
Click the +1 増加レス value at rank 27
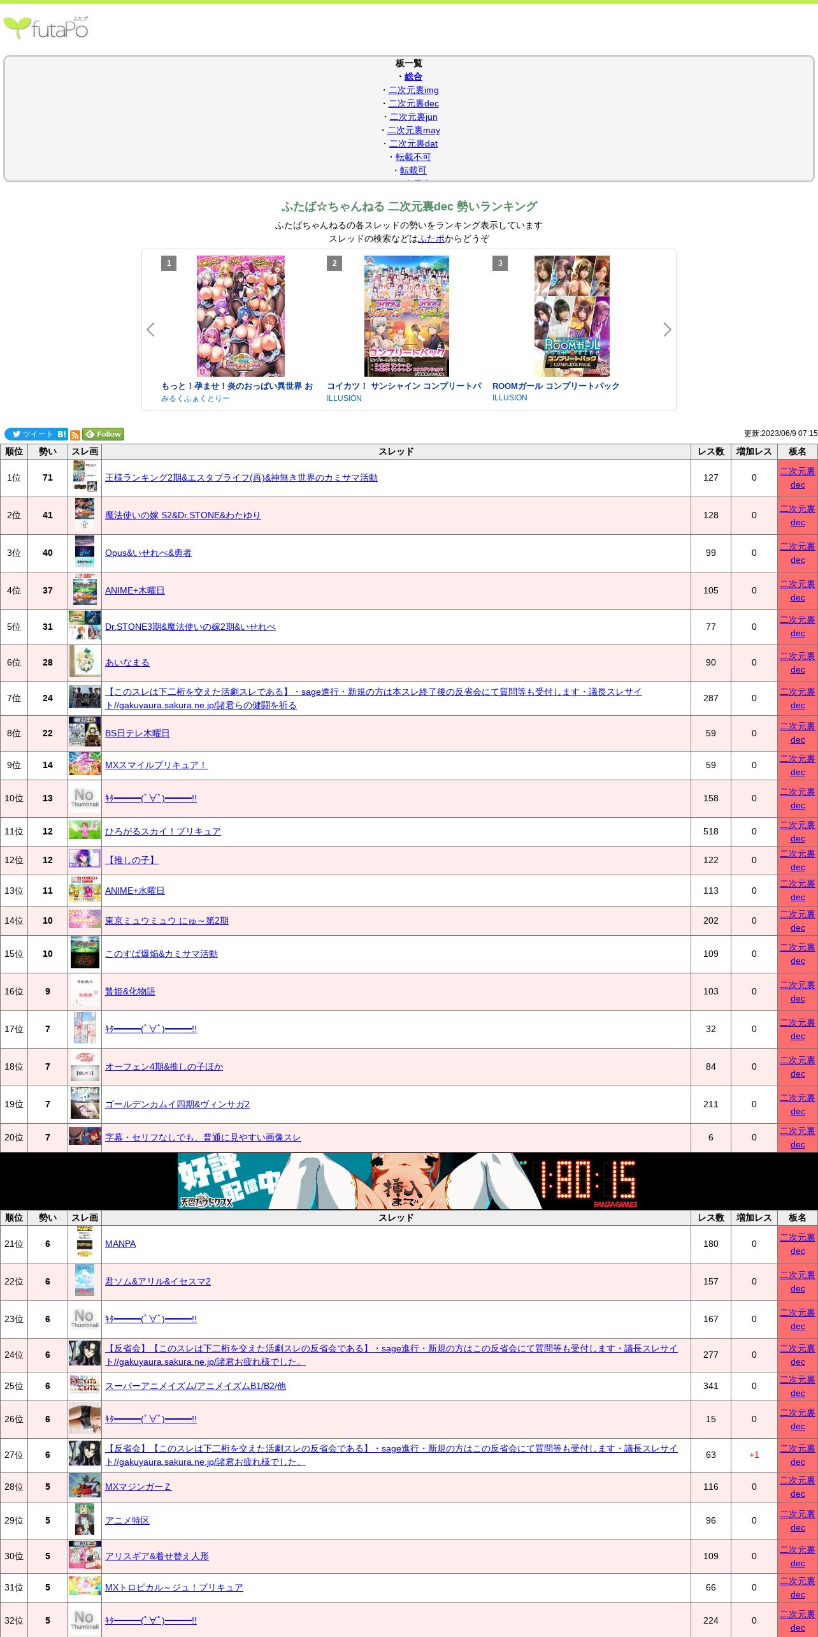754,1455
